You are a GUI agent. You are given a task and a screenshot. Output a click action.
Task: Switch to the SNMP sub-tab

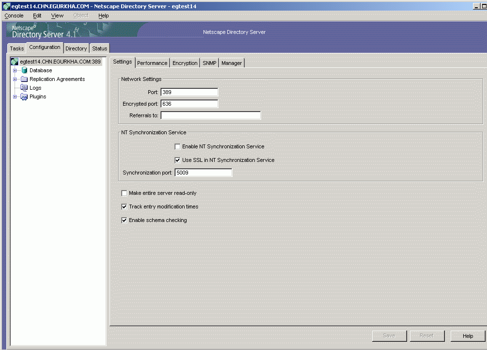(x=210, y=63)
